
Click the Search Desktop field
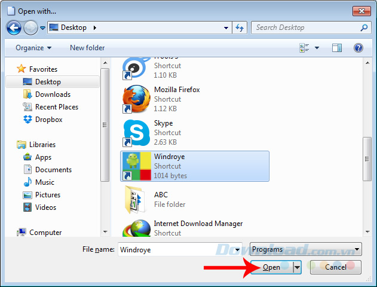305,28
